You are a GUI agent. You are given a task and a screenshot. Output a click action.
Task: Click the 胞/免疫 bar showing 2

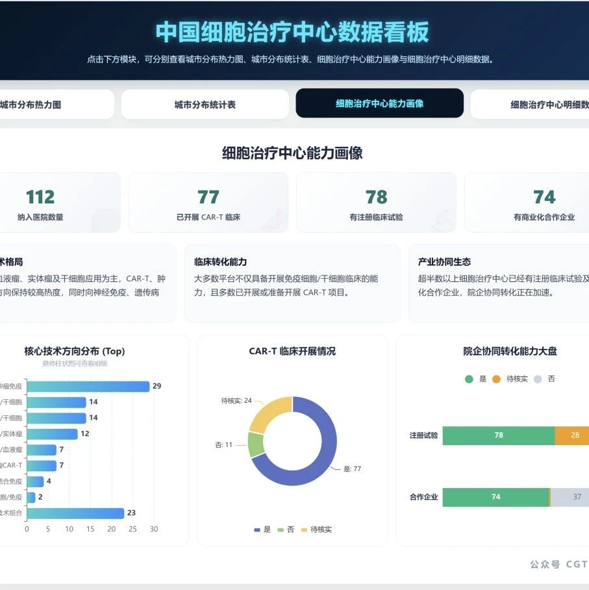tap(31, 497)
